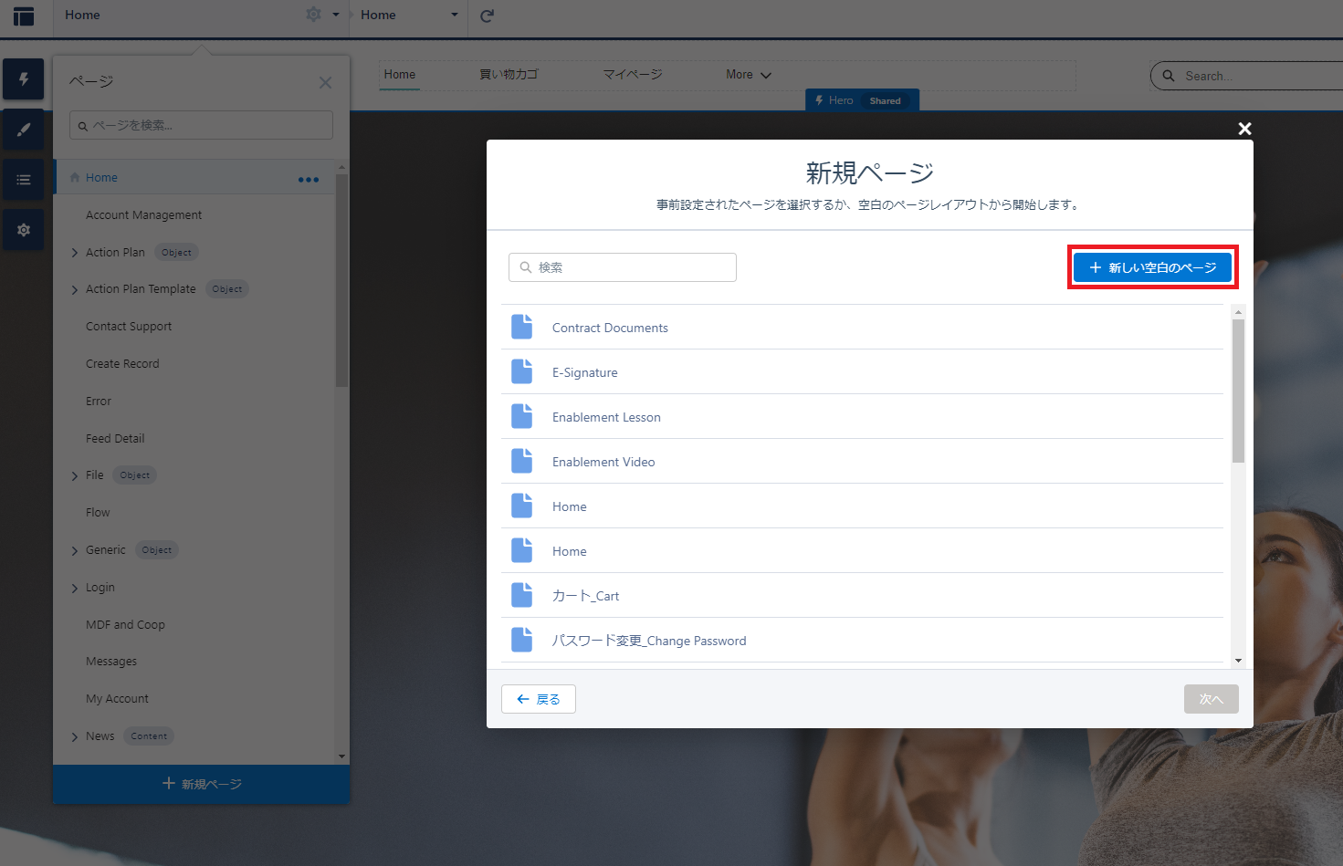Expand the Action Plan tree item

pyautogui.click(x=75, y=253)
